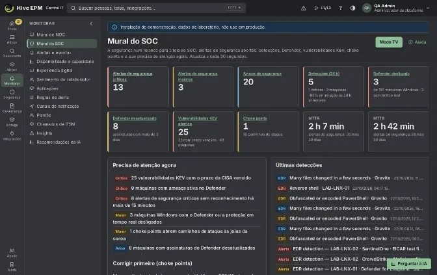Viewport: 437px width, 275px height.
Task: Open Disponibilidade e capacidade menu item
Action: (62, 61)
